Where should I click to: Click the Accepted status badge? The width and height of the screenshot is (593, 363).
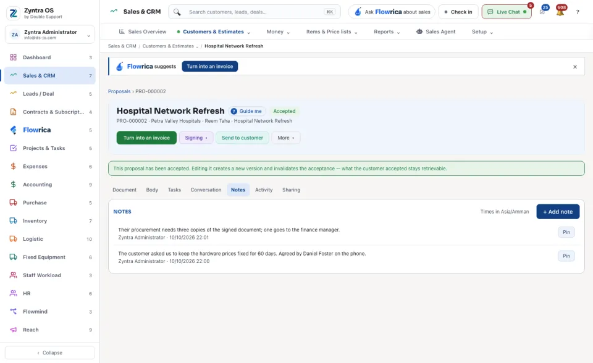coord(284,111)
